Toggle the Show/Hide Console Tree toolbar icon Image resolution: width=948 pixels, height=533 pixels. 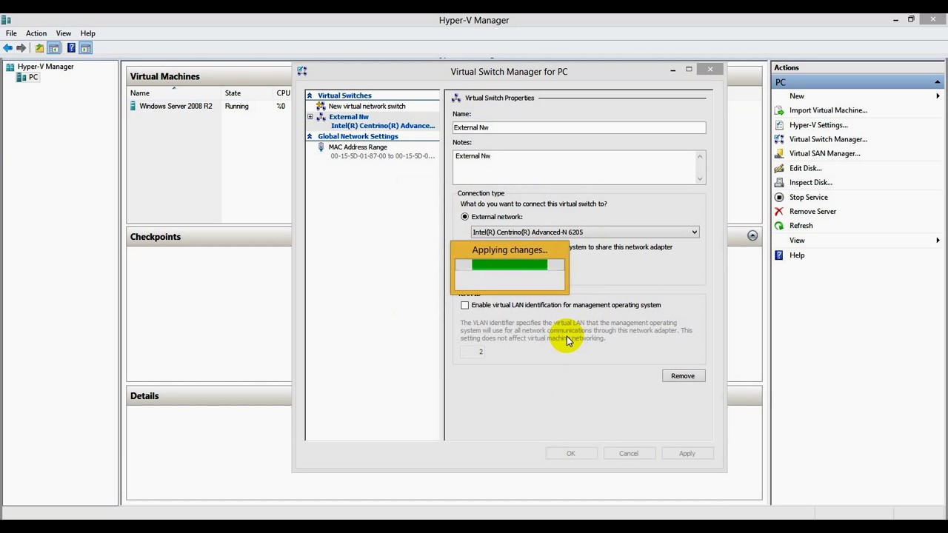click(54, 48)
